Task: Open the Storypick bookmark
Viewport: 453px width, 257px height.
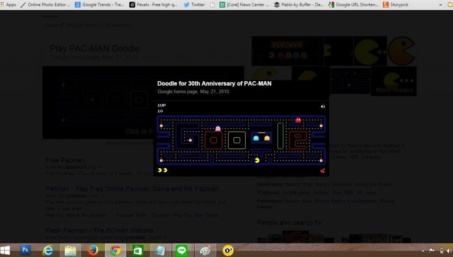Action: [x=395, y=4]
